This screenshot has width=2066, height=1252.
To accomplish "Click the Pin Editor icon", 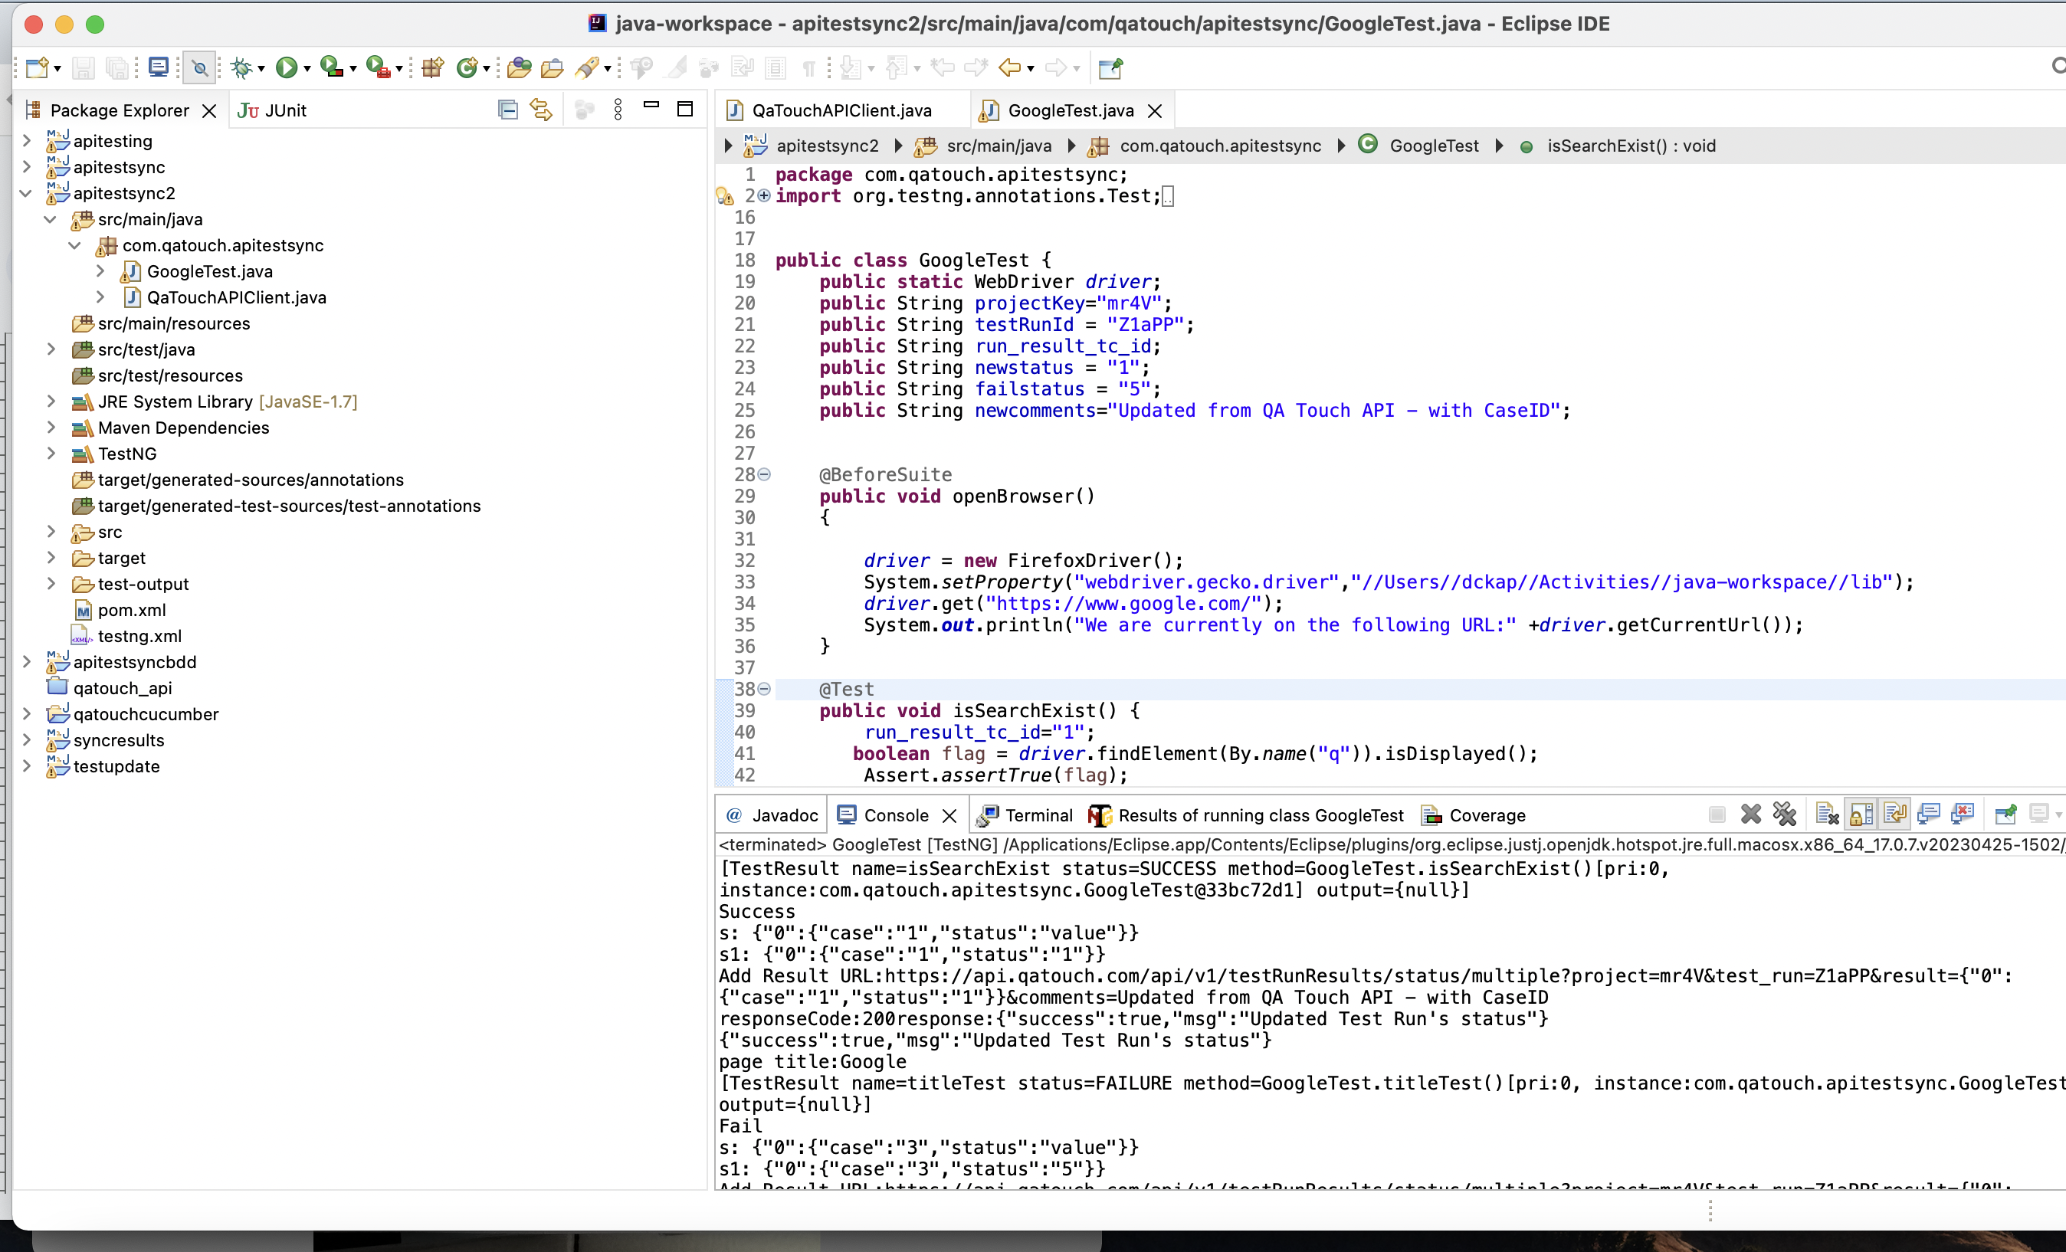I will [x=1110, y=67].
